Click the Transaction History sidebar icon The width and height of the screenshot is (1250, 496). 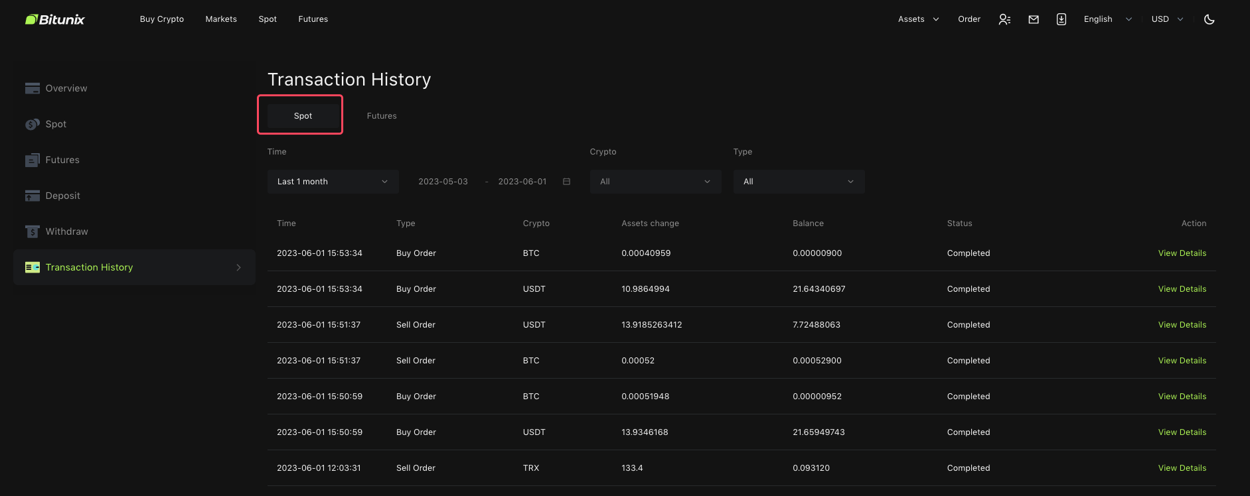(33, 267)
